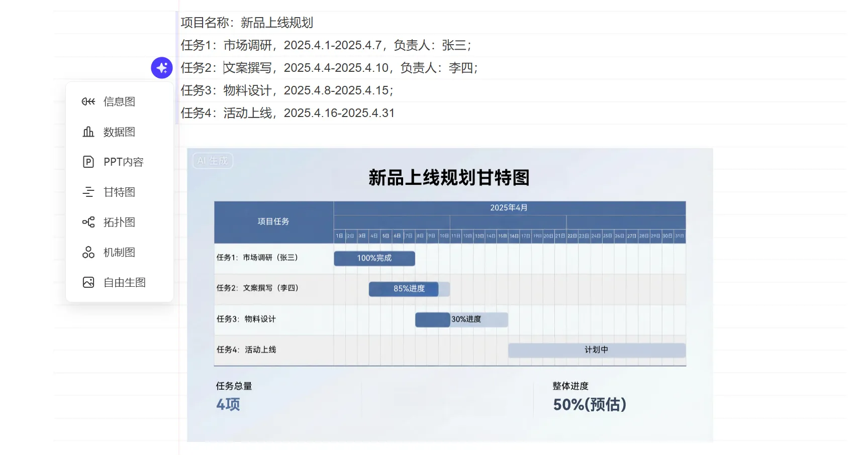Select the 信息图 icon in the menu

coord(88,101)
